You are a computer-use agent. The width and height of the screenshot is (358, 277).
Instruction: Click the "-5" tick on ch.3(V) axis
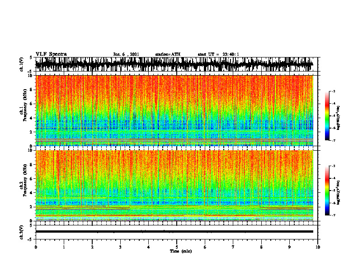point(30,239)
